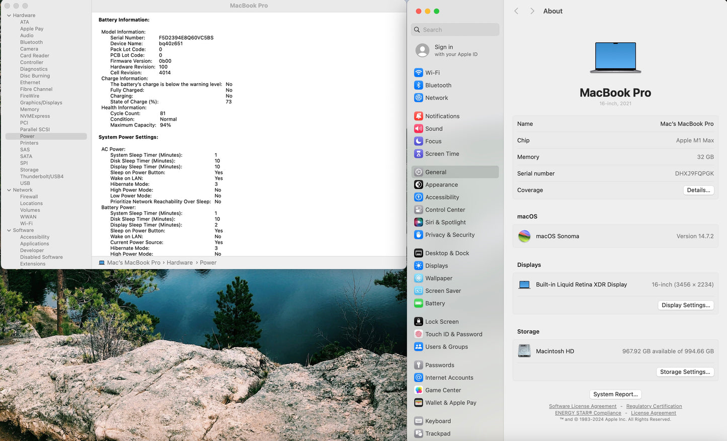
Task: Select the Privacy & Security hand icon
Action: coord(418,235)
